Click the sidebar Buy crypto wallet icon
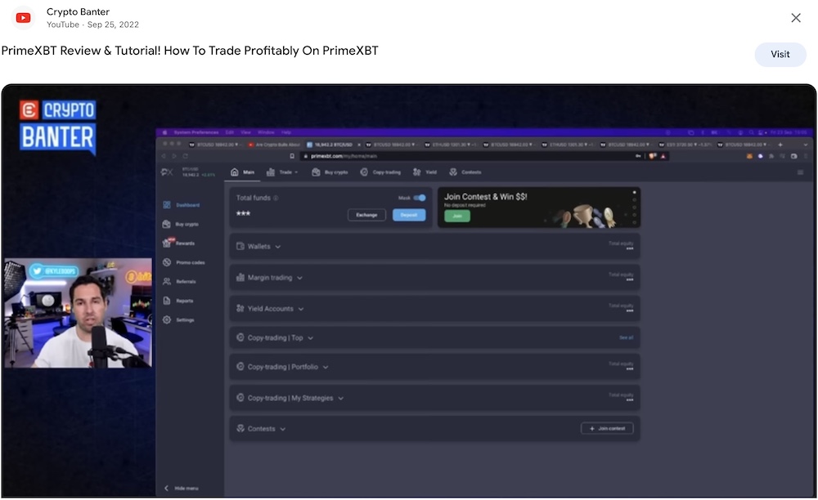This screenshot has height=500, width=818. (166, 224)
